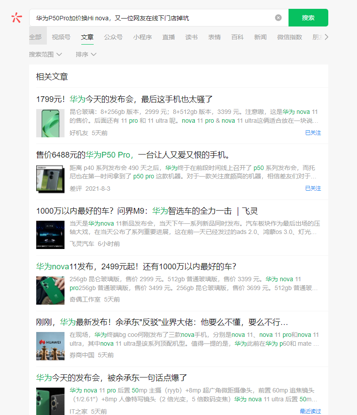Click the author name 券商中国

(x=82, y=355)
